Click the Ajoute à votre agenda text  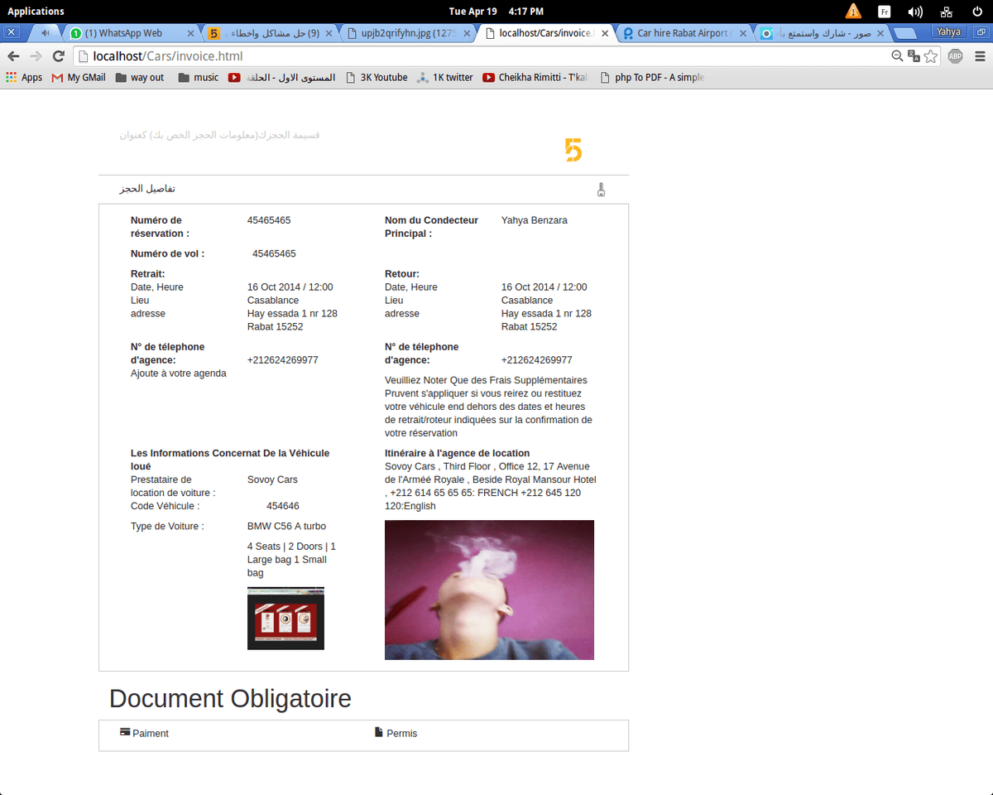tap(179, 373)
